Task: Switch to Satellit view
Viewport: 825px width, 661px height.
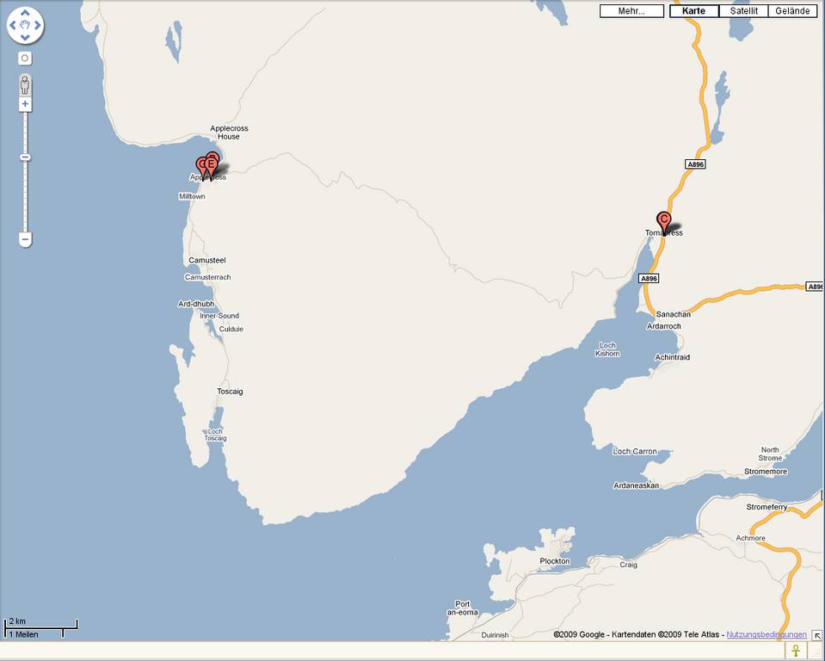Action: (743, 11)
